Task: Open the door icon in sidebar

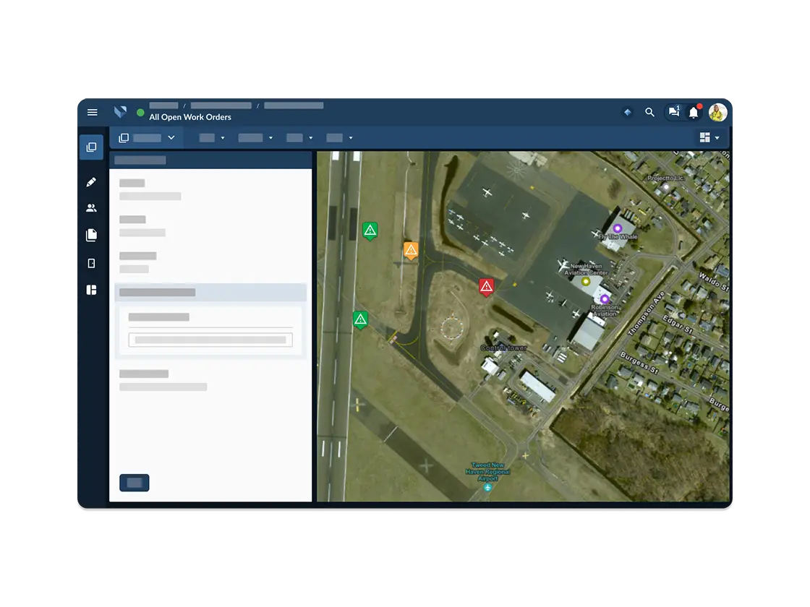Action: (x=91, y=263)
